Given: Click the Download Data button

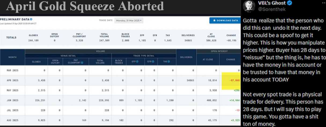Looking at the screenshot, I should (225, 20).
